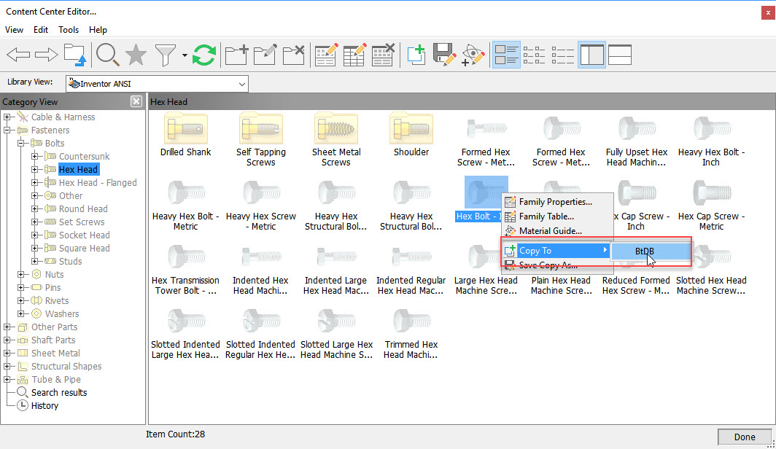Screen dimensions: 776x449
Task: Close the Category View panel
Action: click(136, 102)
